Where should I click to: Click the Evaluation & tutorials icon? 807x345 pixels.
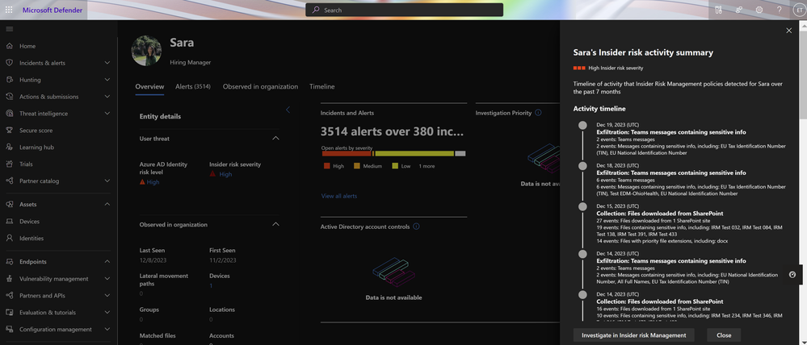9,312
